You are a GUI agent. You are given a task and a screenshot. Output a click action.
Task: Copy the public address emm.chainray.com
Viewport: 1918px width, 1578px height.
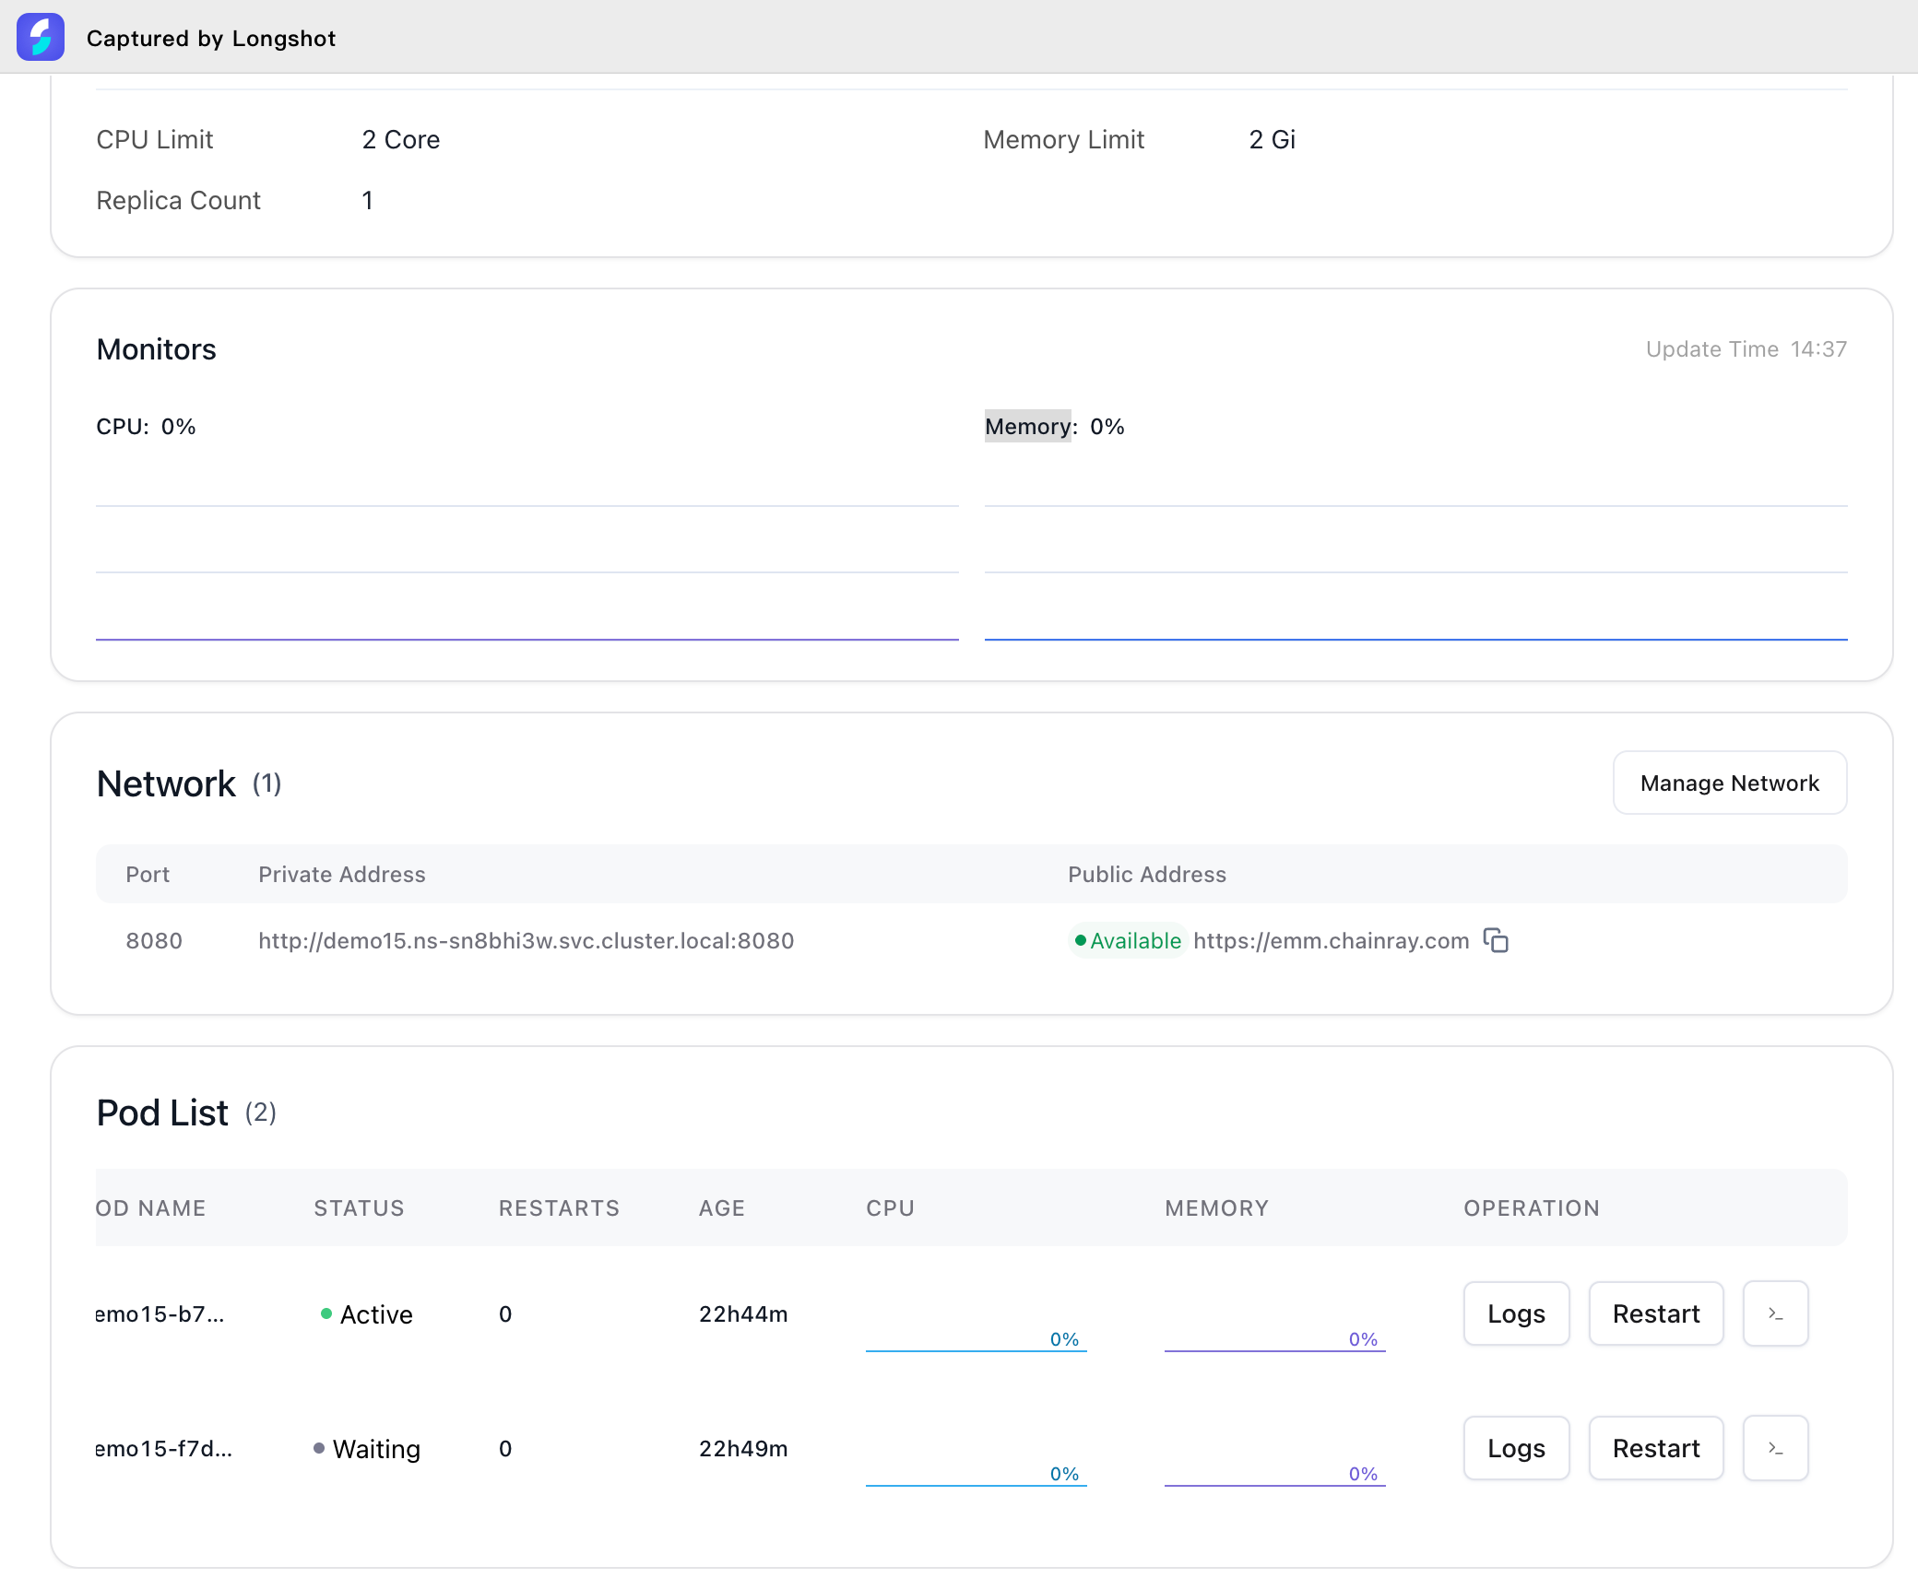tap(1496, 940)
